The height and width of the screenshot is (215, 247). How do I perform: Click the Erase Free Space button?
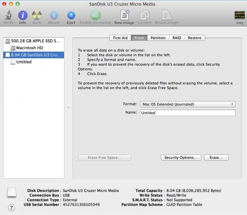coord(104,158)
